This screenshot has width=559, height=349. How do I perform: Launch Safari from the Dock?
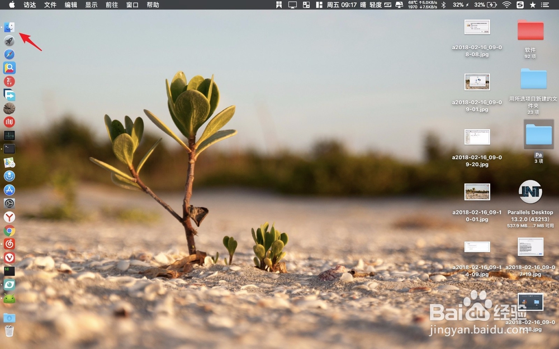coord(10,54)
